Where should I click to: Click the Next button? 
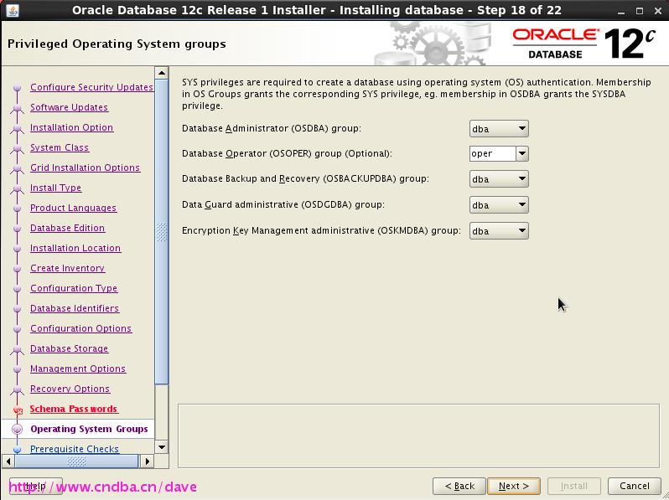coord(514,486)
